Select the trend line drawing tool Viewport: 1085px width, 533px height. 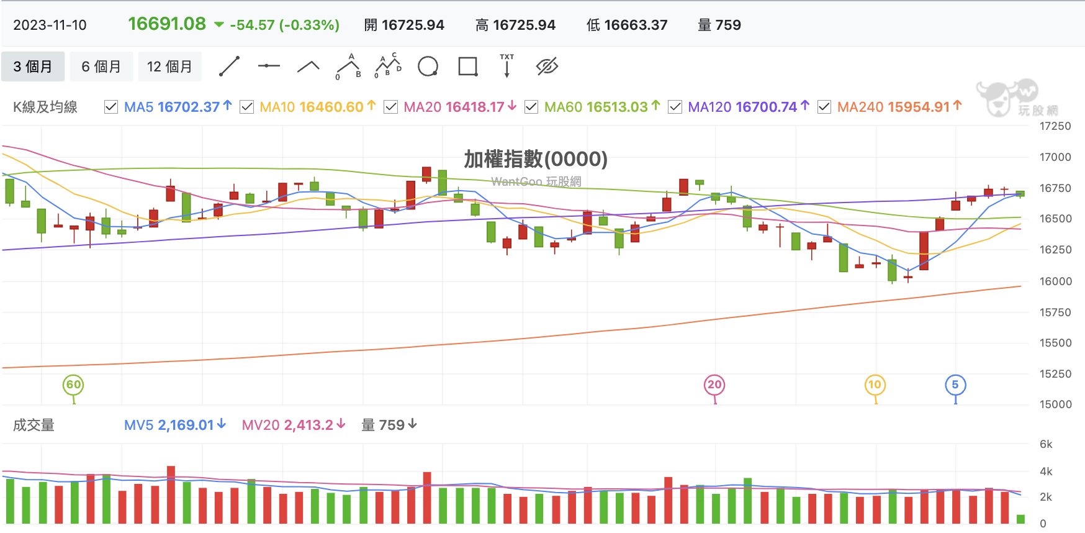pos(229,66)
